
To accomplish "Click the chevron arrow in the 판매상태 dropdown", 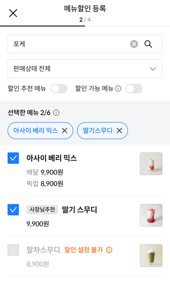I will point(153,69).
